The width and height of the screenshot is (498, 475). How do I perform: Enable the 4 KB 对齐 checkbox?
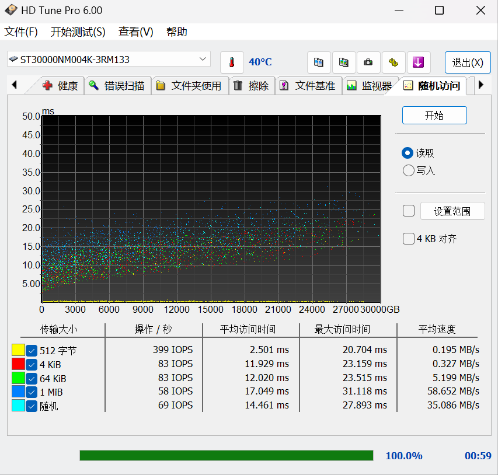click(x=409, y=239)
